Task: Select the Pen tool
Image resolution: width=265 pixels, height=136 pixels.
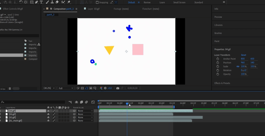Action: (x=37, y=2)
